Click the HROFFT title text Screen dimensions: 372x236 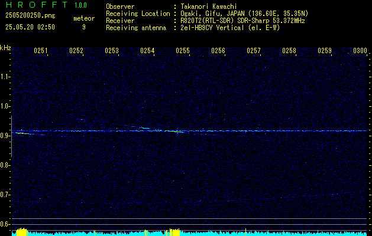[x=36, y=5]
